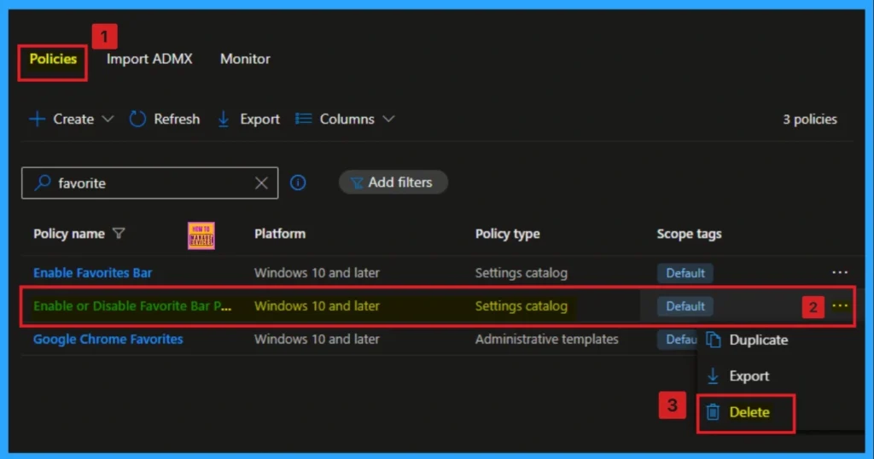Expand the Columns dropdown chevron
The image size is (874, 459).
tap(388, 119)
